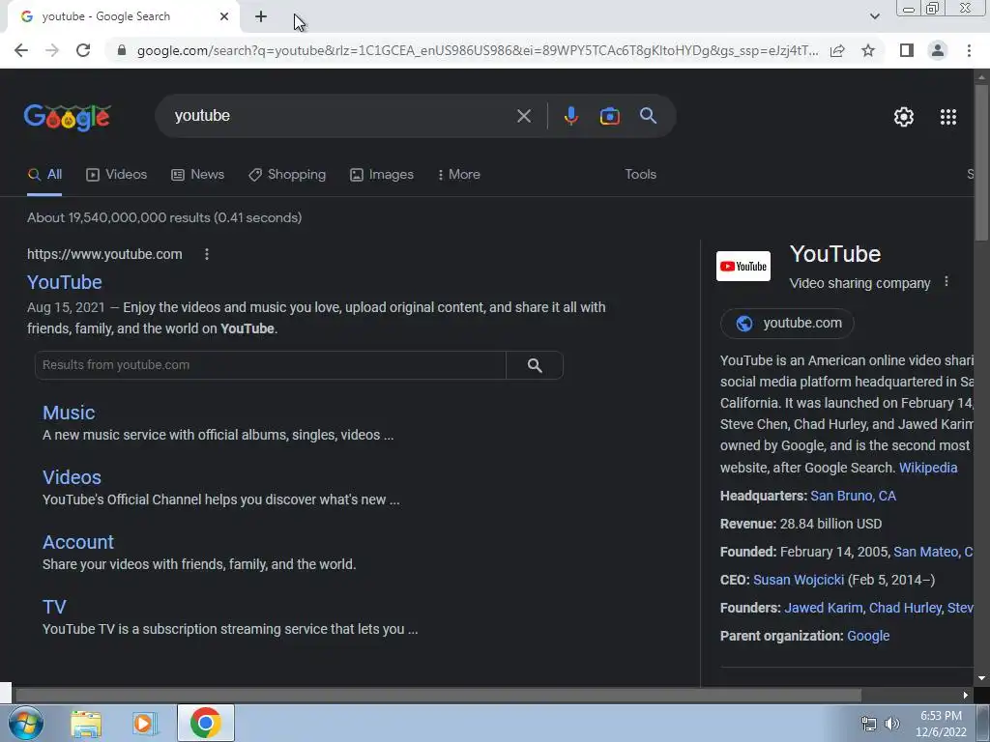The width and height of the screenshot is (990, 742).
Task: Open the three-dot menu beside youtube.com URL
Action: pyautogui.click(x=207, y=254)
